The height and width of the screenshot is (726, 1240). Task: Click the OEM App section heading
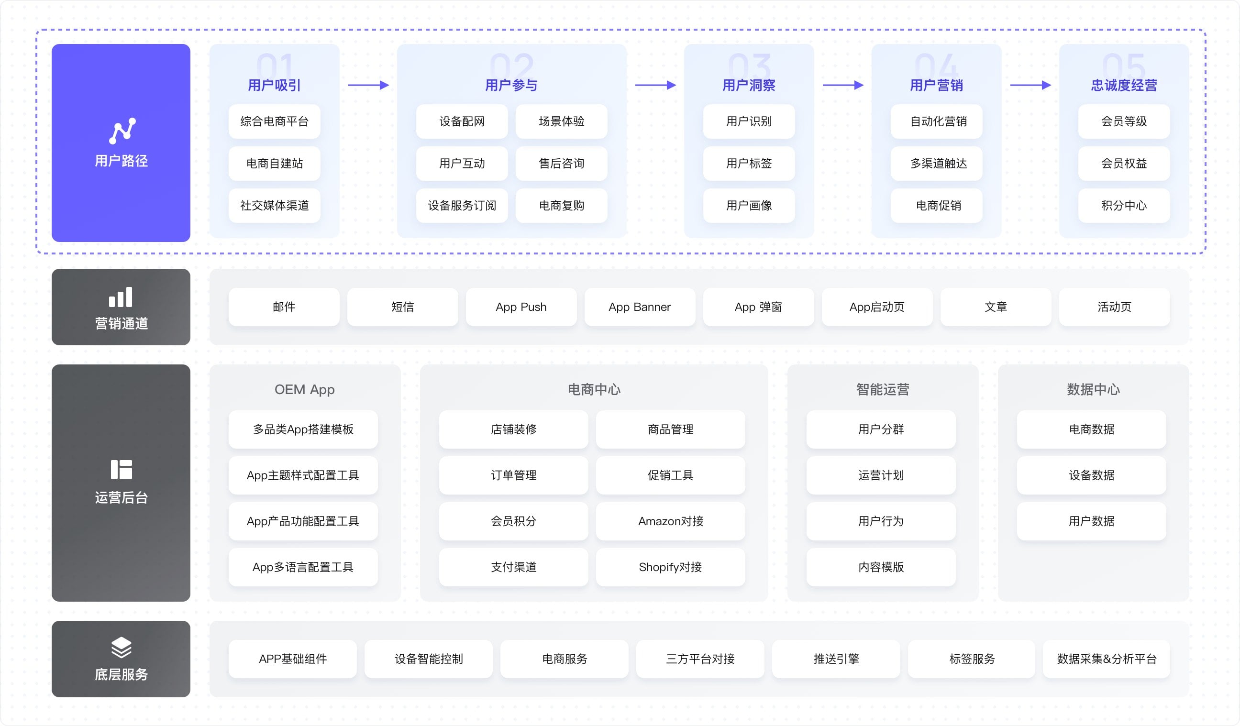[x=304, y=390]
